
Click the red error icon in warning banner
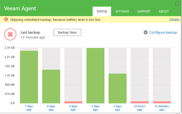[x=6, y=19]
